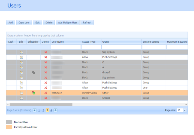Focus the Access Type filter box

coord(91,47)
